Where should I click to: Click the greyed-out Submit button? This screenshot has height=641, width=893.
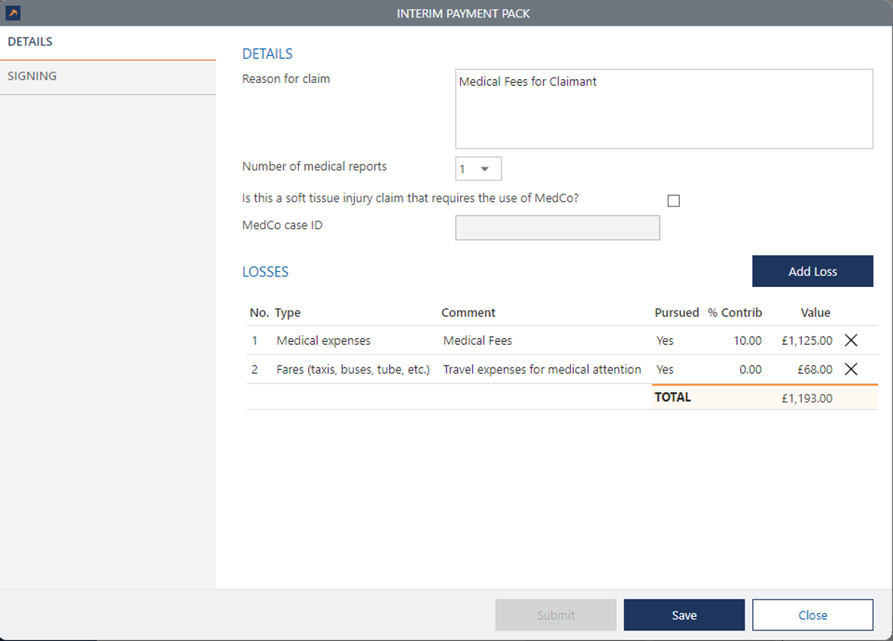tap(556, 615)
